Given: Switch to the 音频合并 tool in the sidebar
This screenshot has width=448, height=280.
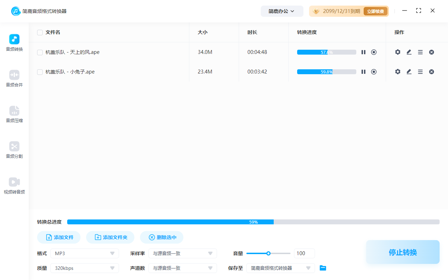Looking at the screenshot, I should tap(14, 78).
